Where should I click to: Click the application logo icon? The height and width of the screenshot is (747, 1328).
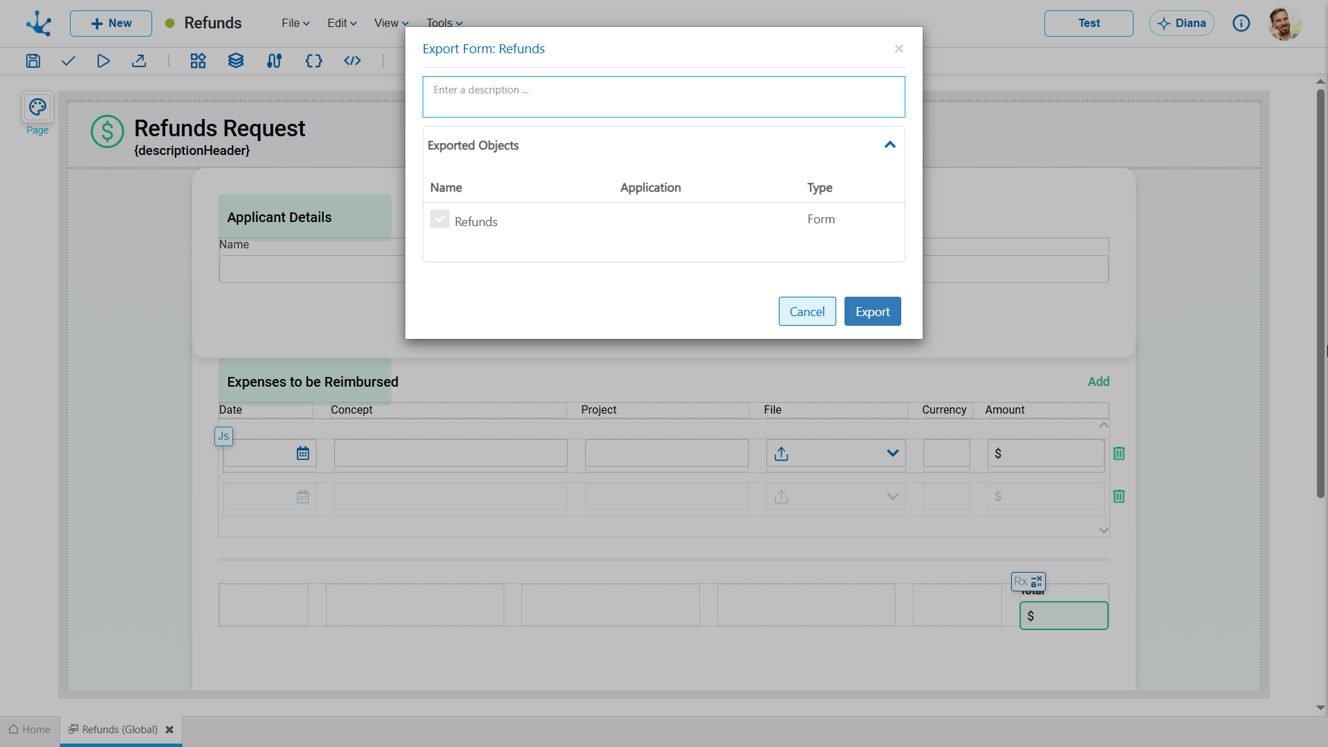[x=39, y=24]
